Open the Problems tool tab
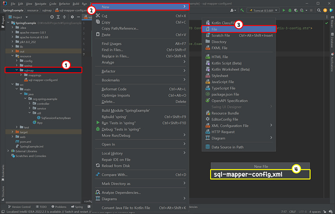The width and height of the screenshot is (335, 214). coord(59,207)
